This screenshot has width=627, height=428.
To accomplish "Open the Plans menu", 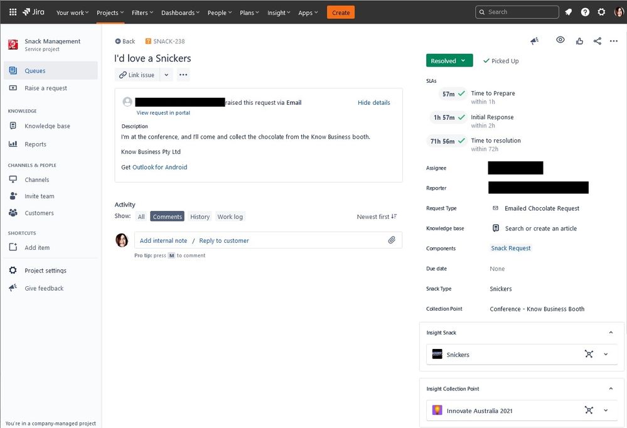I will [x=250, y=13].
